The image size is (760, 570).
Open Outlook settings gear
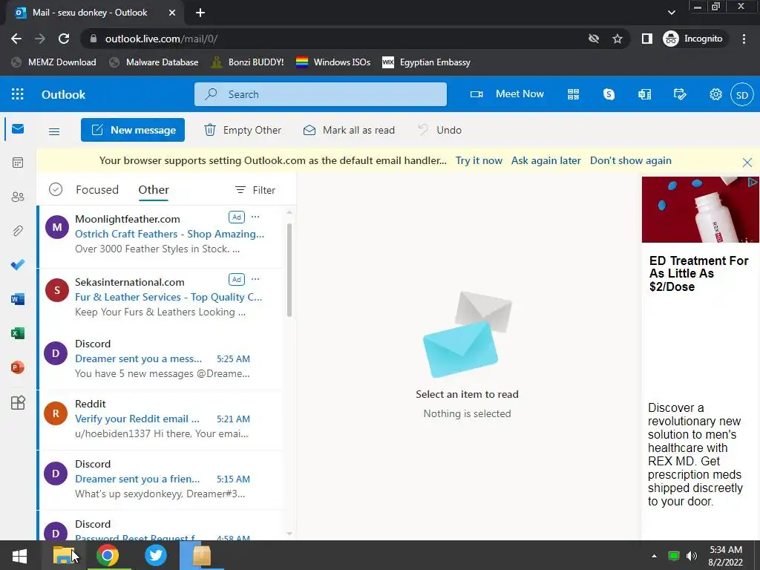(715, 94)
